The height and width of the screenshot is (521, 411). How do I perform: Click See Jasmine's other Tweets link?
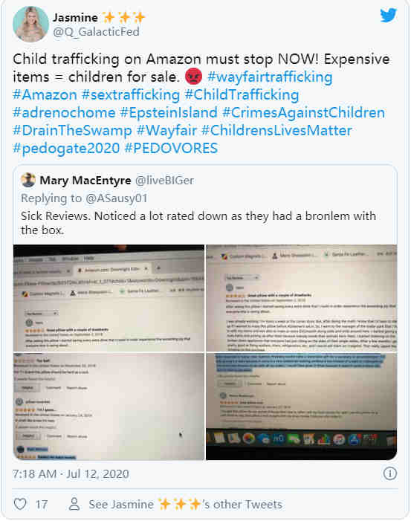(185, 504)
